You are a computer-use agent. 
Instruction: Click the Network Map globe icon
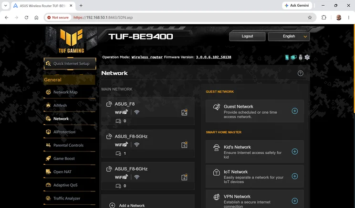click(x=48, y=92)
